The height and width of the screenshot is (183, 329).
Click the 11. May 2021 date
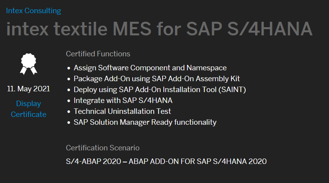click(x=28, y=89)
